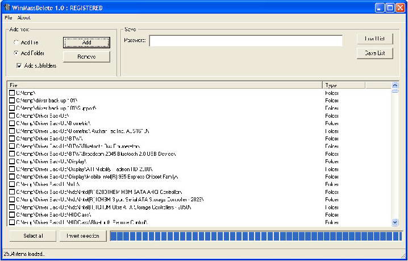This screenshot has height=261, width=408.
Task: Click the list scrollbar up arrow
Action: pyautogui.click(x=395, y=85)
